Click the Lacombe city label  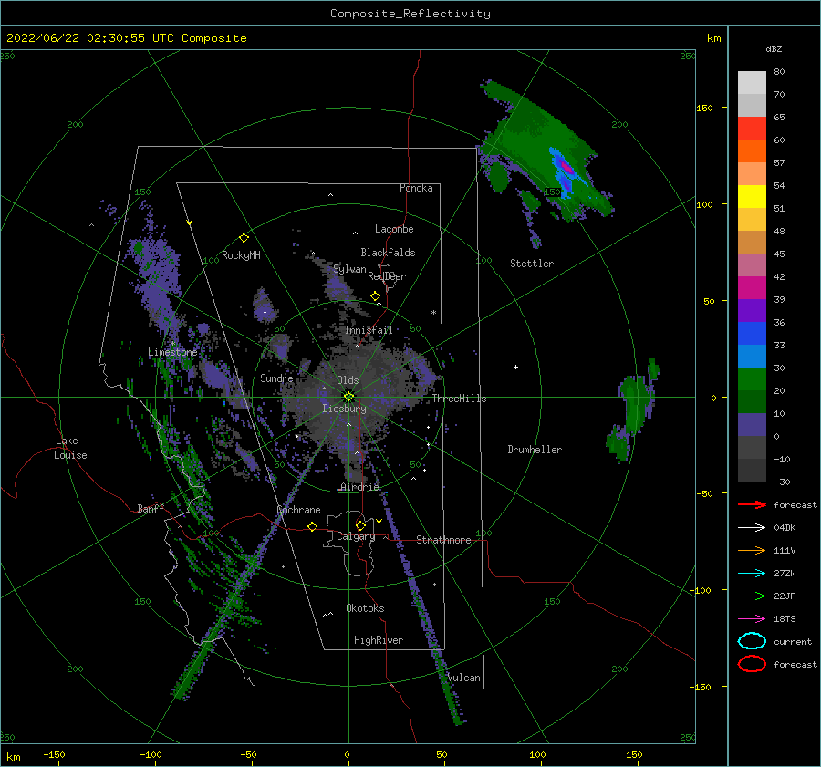(394, 229)
